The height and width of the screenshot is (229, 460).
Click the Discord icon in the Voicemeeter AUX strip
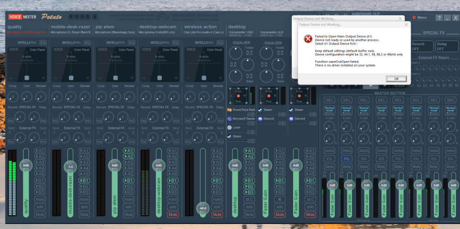pos(260,119)
